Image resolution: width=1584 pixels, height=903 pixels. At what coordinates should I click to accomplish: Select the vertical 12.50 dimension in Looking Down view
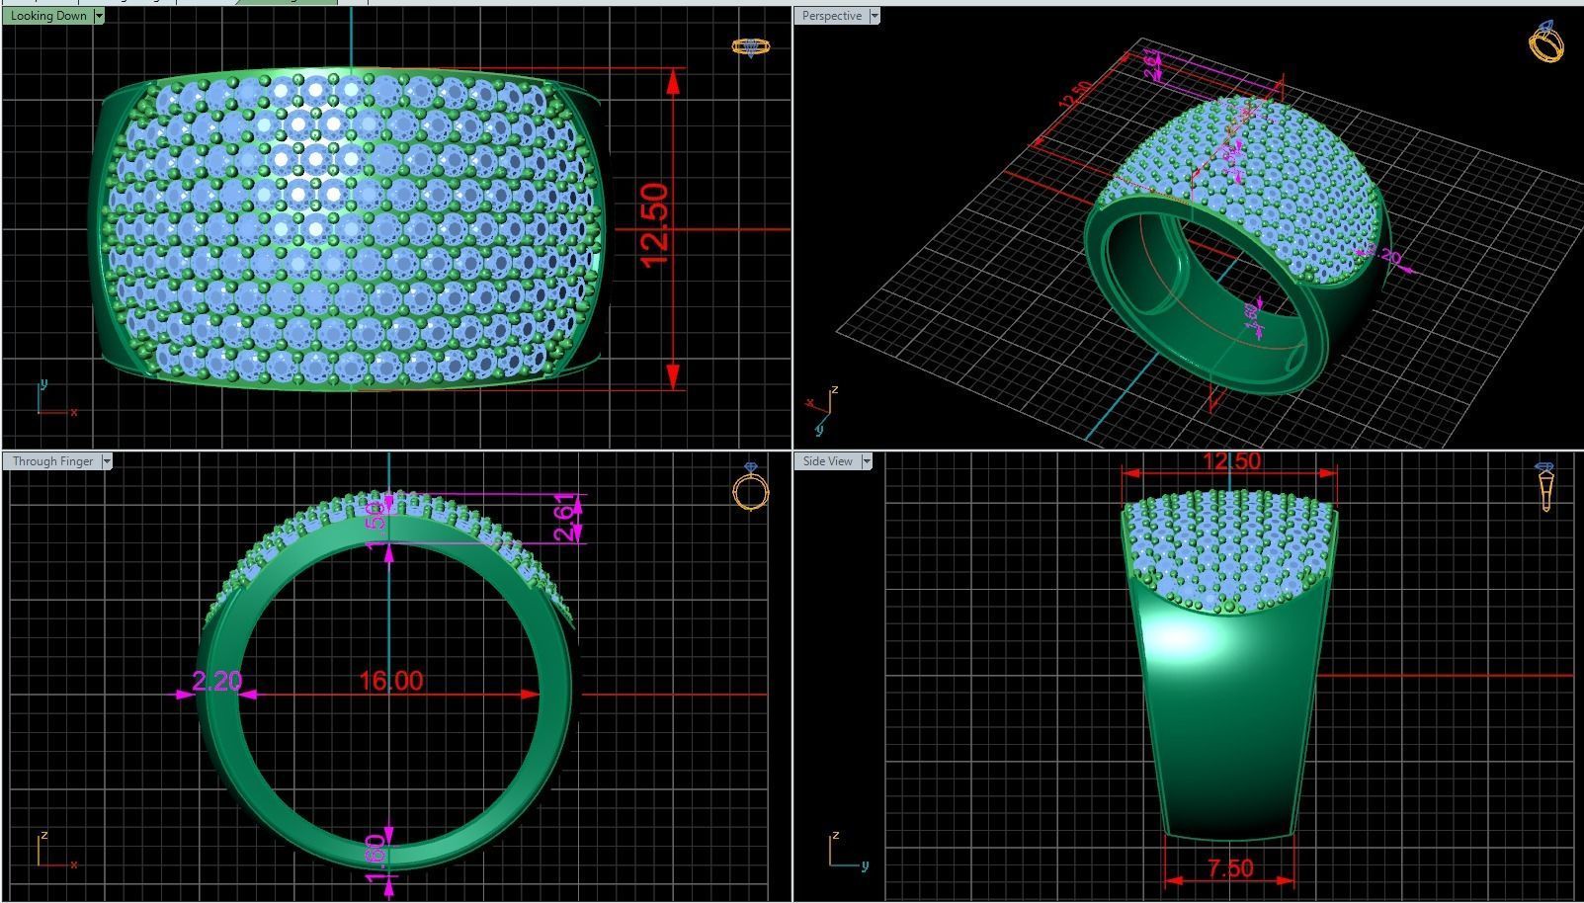pos(655,226)
